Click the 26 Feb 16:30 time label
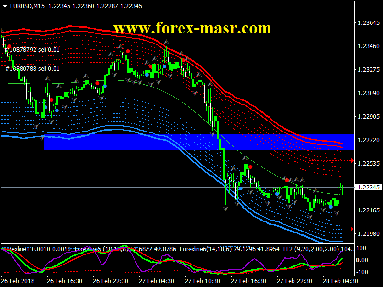The width and height of the screenshot is (383, 287). (x=65, y=281)
